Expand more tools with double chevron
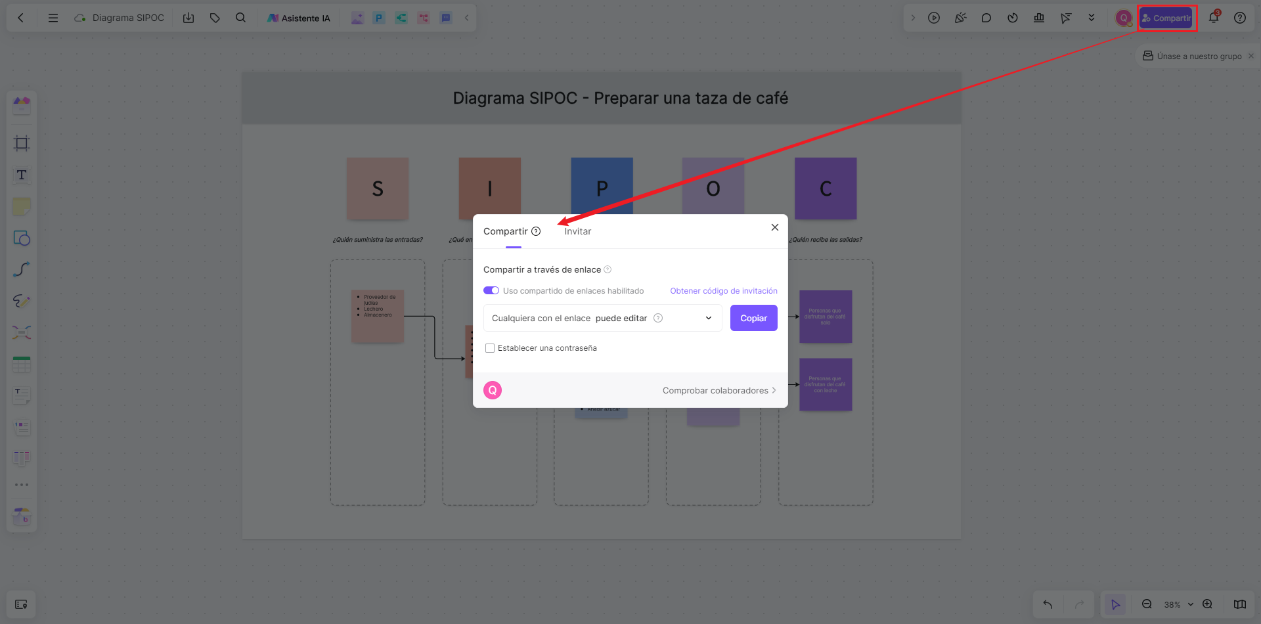This screenshot has height=624, width=1261. pyautogui.click(x=1092, y=18)
